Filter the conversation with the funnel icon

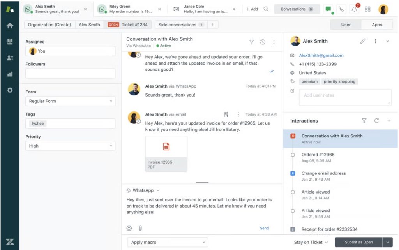pos(252,42)
